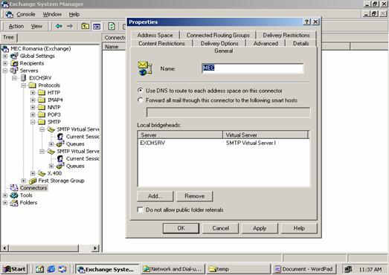The width and height of the screenshot is (389, 275).
Task: Expand the First Storage Group node
Action: coord(23,181)
